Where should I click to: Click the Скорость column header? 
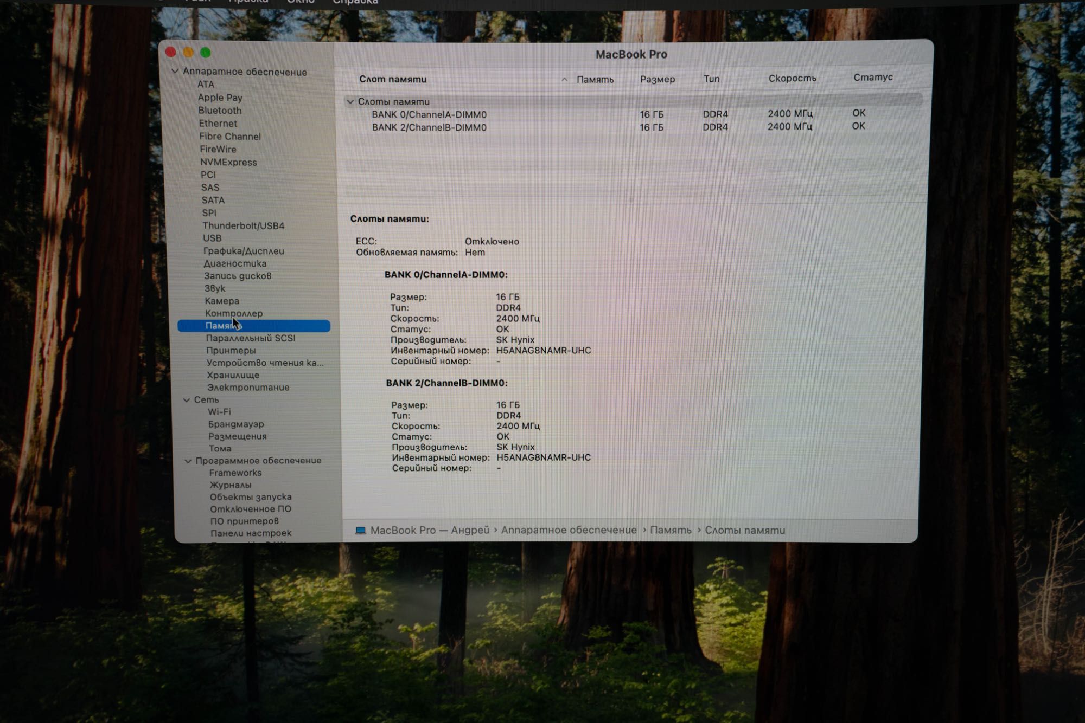coord(792,78)
